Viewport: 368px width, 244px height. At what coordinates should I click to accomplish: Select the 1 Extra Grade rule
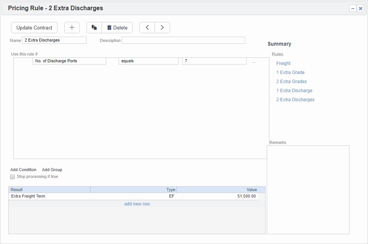[290, 73]
